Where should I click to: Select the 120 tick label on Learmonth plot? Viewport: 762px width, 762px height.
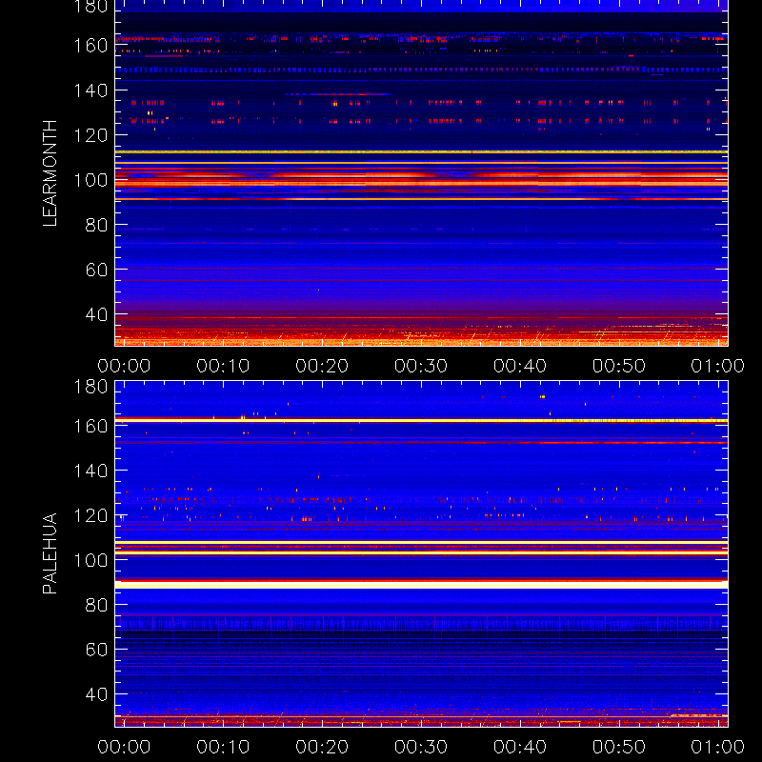pos(90,135)
